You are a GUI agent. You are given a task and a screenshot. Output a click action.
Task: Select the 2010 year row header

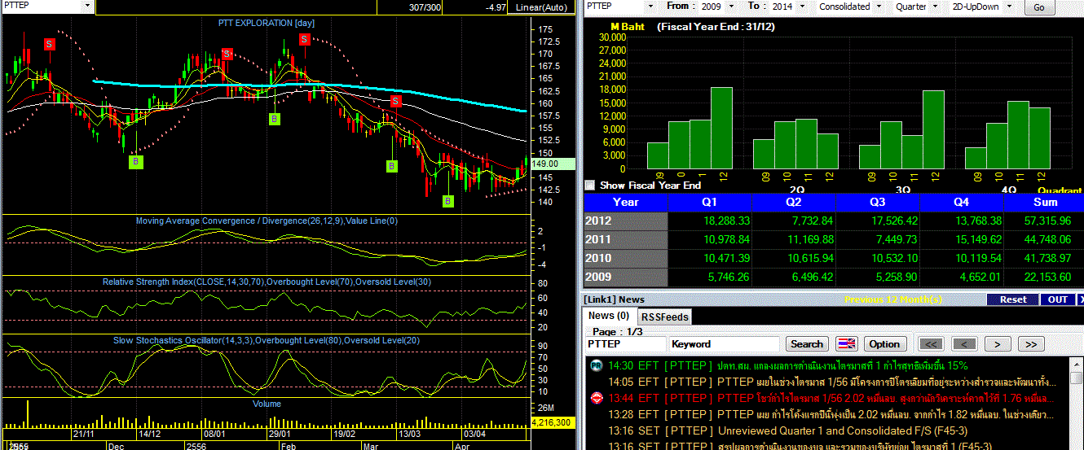click(x=625, y=259)
